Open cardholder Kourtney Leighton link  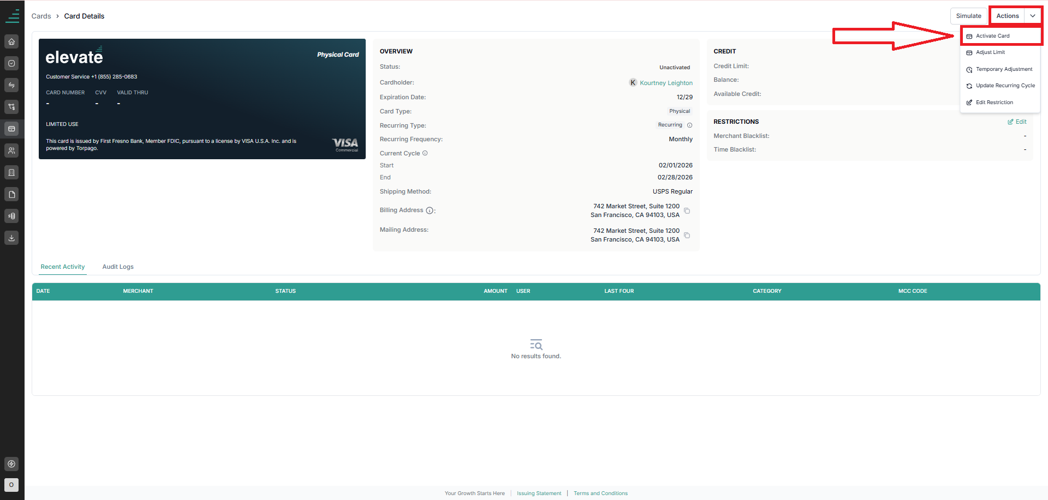point(666,83)
